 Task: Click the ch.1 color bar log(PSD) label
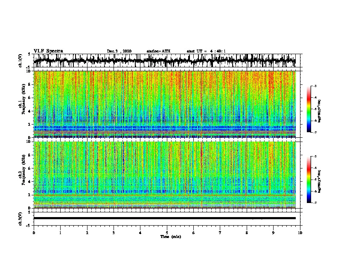point(319,111)
